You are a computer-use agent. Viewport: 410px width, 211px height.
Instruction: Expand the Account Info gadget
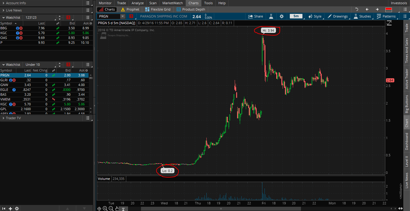[3, 3]
